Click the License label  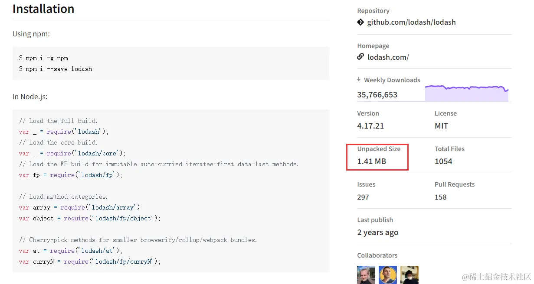point(446,113)
